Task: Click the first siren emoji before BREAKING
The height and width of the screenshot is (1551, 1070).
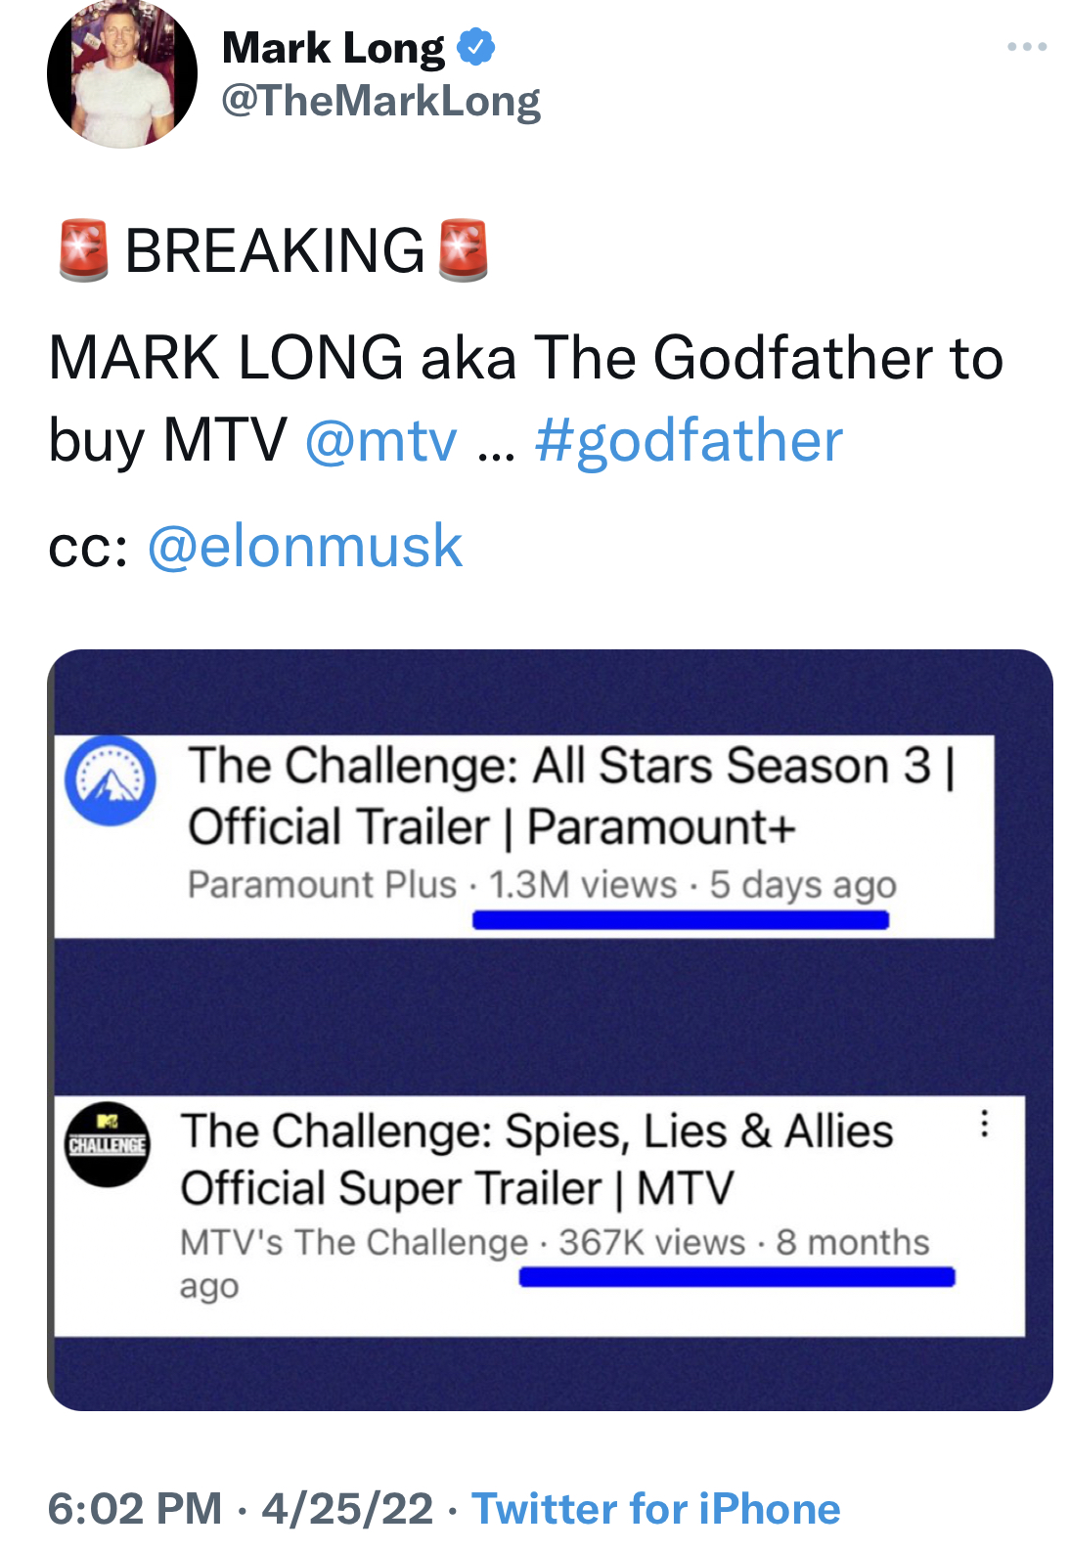Action: pyautogui.click(x=83, y=251)
